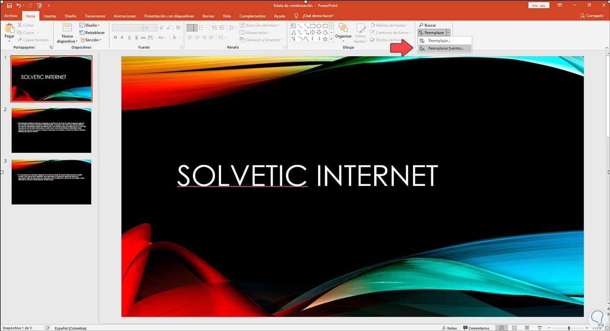Open the Diseño layout dropdown in Diapositivas group
The height and width of the screenshot is (331, 610).
(89, 25)
